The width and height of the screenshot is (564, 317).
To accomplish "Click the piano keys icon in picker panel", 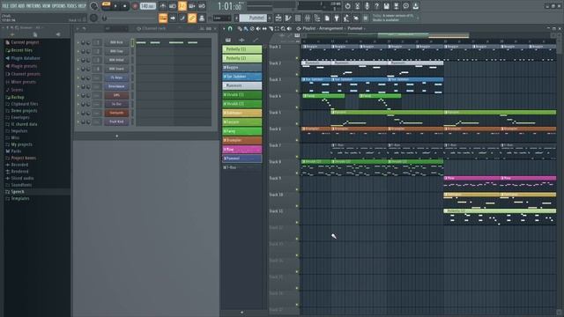I will click(228, 40).
